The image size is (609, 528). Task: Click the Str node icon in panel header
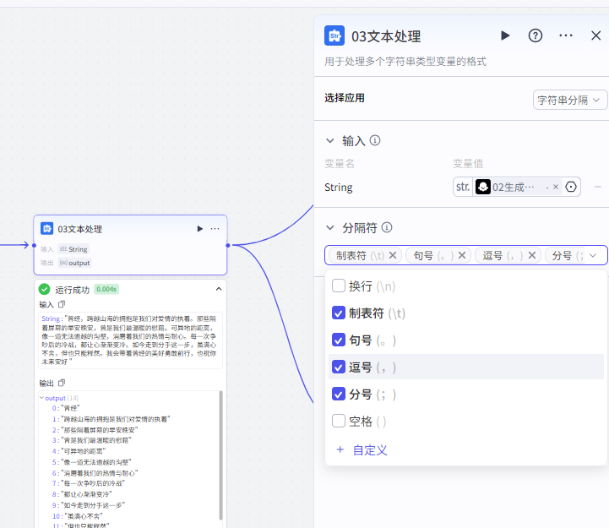coord(334,35)
